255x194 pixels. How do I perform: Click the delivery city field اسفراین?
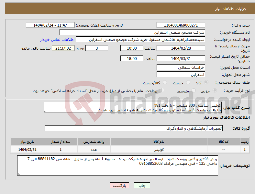click(181, 75)
